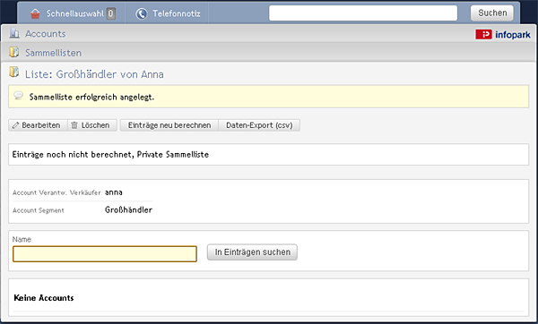The width and height of the screenshot is (538, 324).
Task: Click the heading Liste: Großhändler von Anna
Action: [x=94, y=74]
